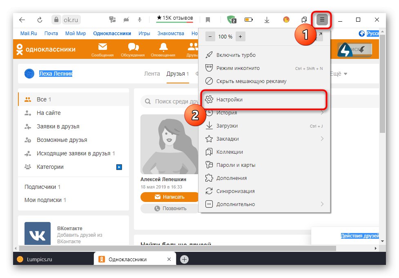The width and height of the screenshot is (399, 278).
Task: Open Подписчики link
Action: point(42,187)
